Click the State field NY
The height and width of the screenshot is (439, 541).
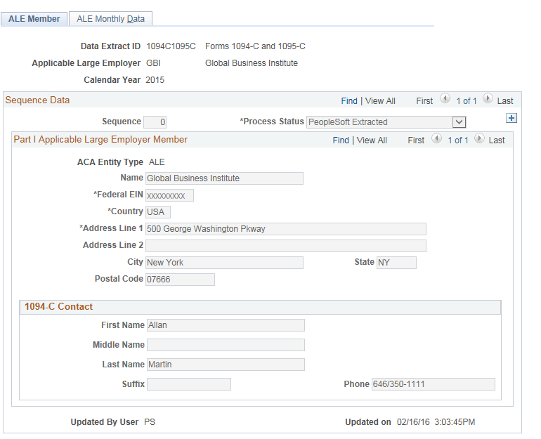click(x=396, y=263)
